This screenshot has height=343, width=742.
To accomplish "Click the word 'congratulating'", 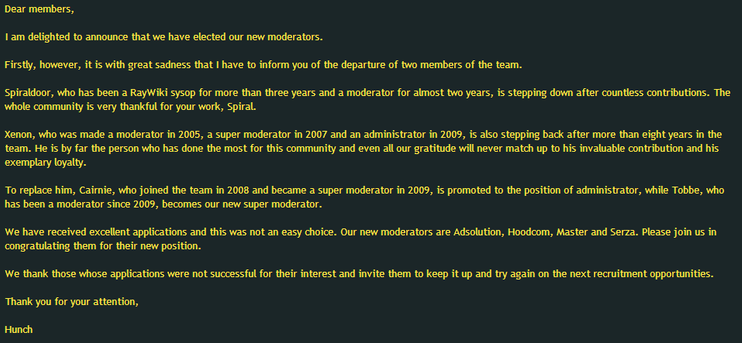I will (x=37, y=246).
